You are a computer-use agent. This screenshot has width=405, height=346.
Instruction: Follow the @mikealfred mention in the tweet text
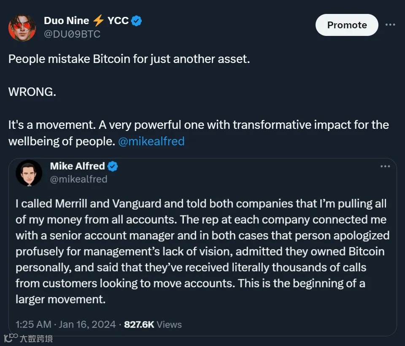tap(151, 141)
